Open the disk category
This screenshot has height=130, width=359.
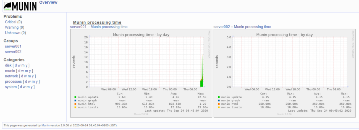click(8, 65)
